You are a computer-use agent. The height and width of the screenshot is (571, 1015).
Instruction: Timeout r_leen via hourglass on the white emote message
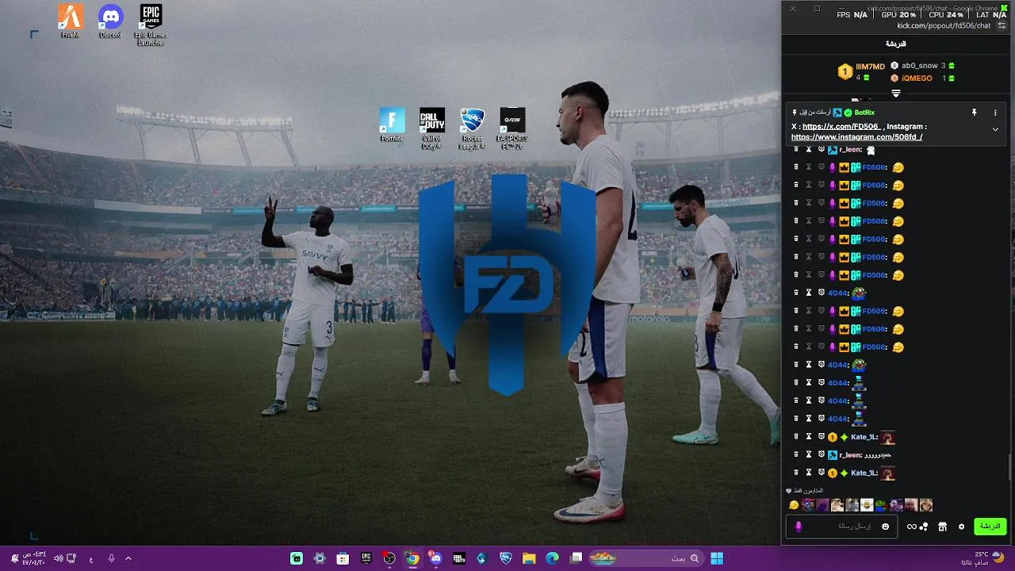[809, 149]
